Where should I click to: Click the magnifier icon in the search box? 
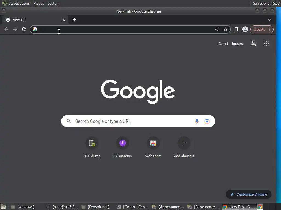point(69,121)
